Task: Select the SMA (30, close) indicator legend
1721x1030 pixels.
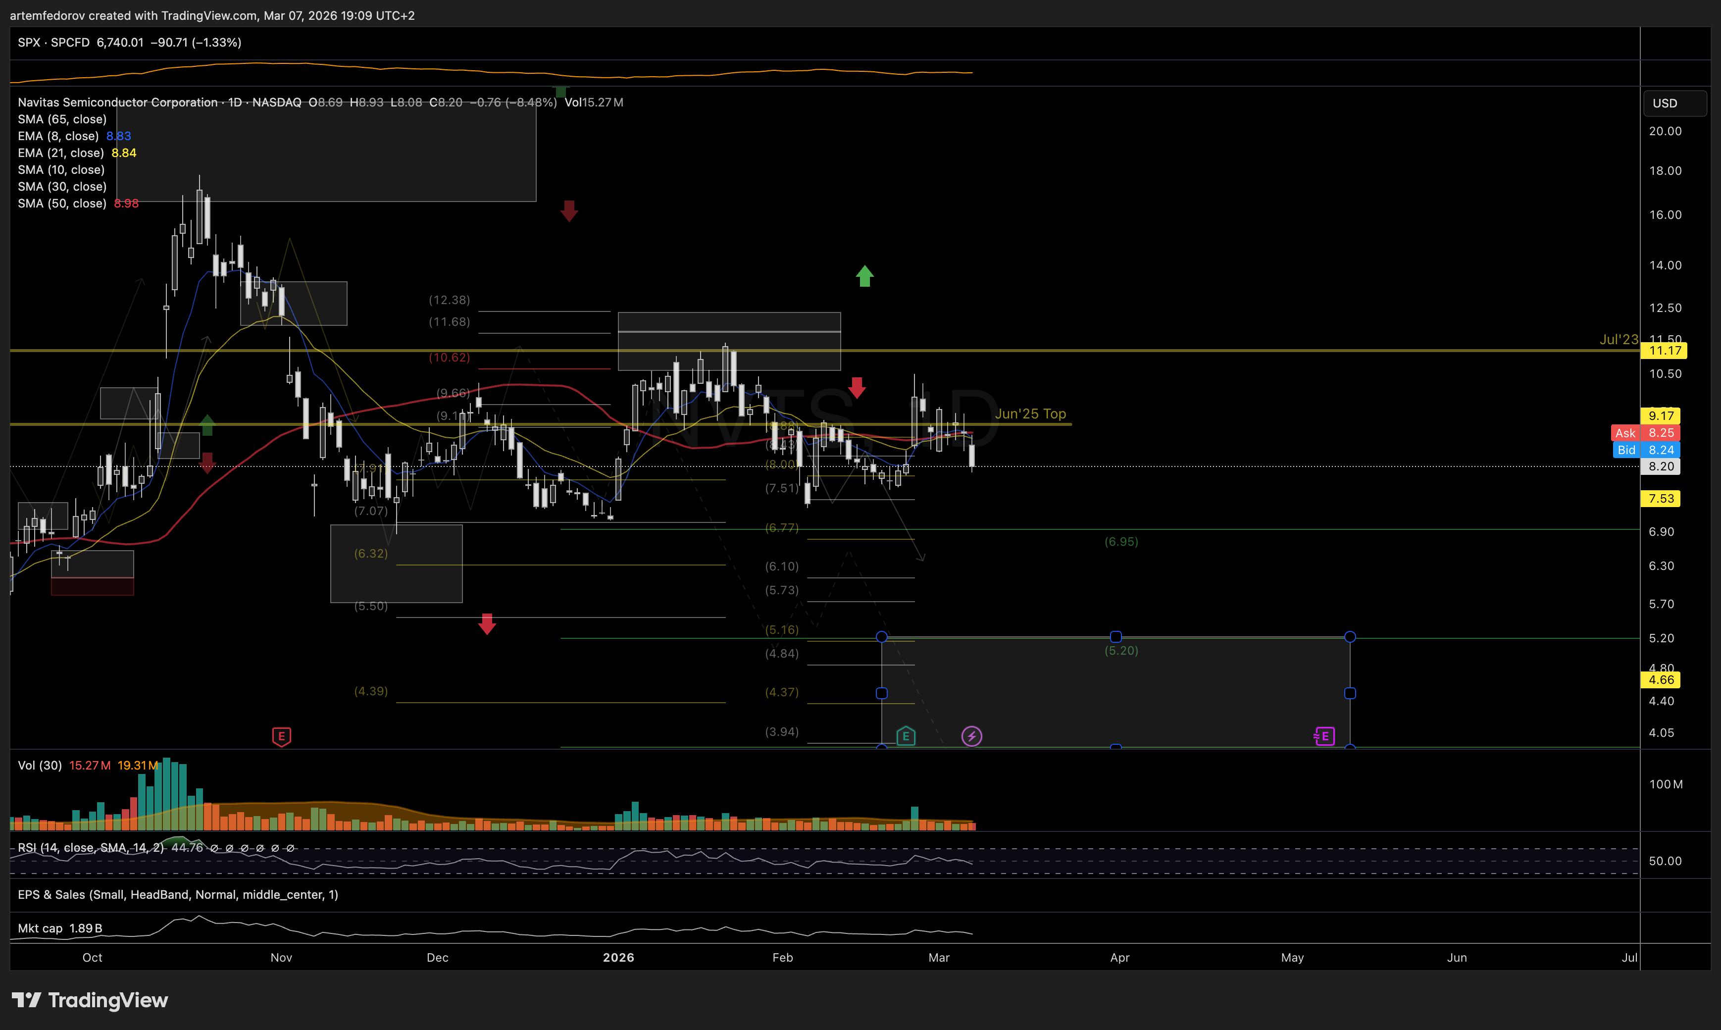Action: click(x=62, y=186)
